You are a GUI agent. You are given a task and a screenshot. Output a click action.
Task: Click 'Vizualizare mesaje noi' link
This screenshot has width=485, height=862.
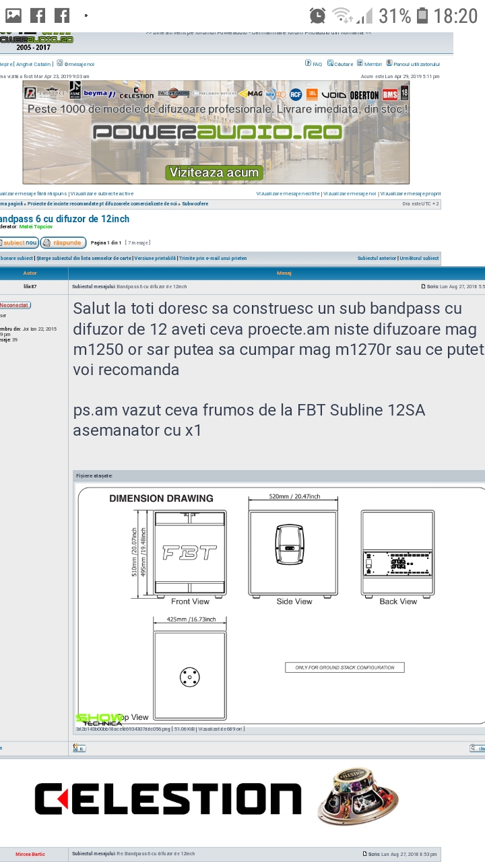[350, 194]
